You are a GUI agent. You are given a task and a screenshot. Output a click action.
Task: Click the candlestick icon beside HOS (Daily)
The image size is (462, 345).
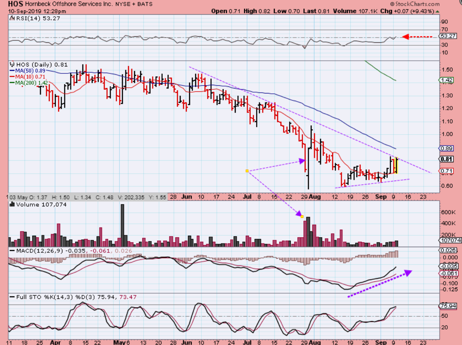point(12,64)
